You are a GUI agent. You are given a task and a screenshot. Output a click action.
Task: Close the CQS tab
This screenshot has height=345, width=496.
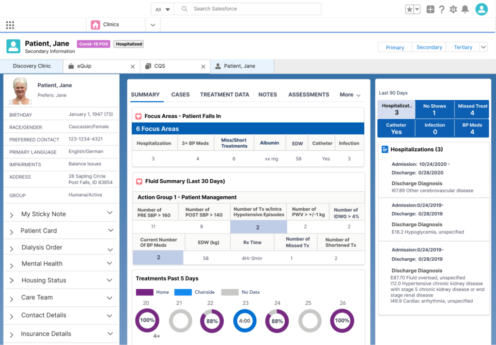(203, 66)
